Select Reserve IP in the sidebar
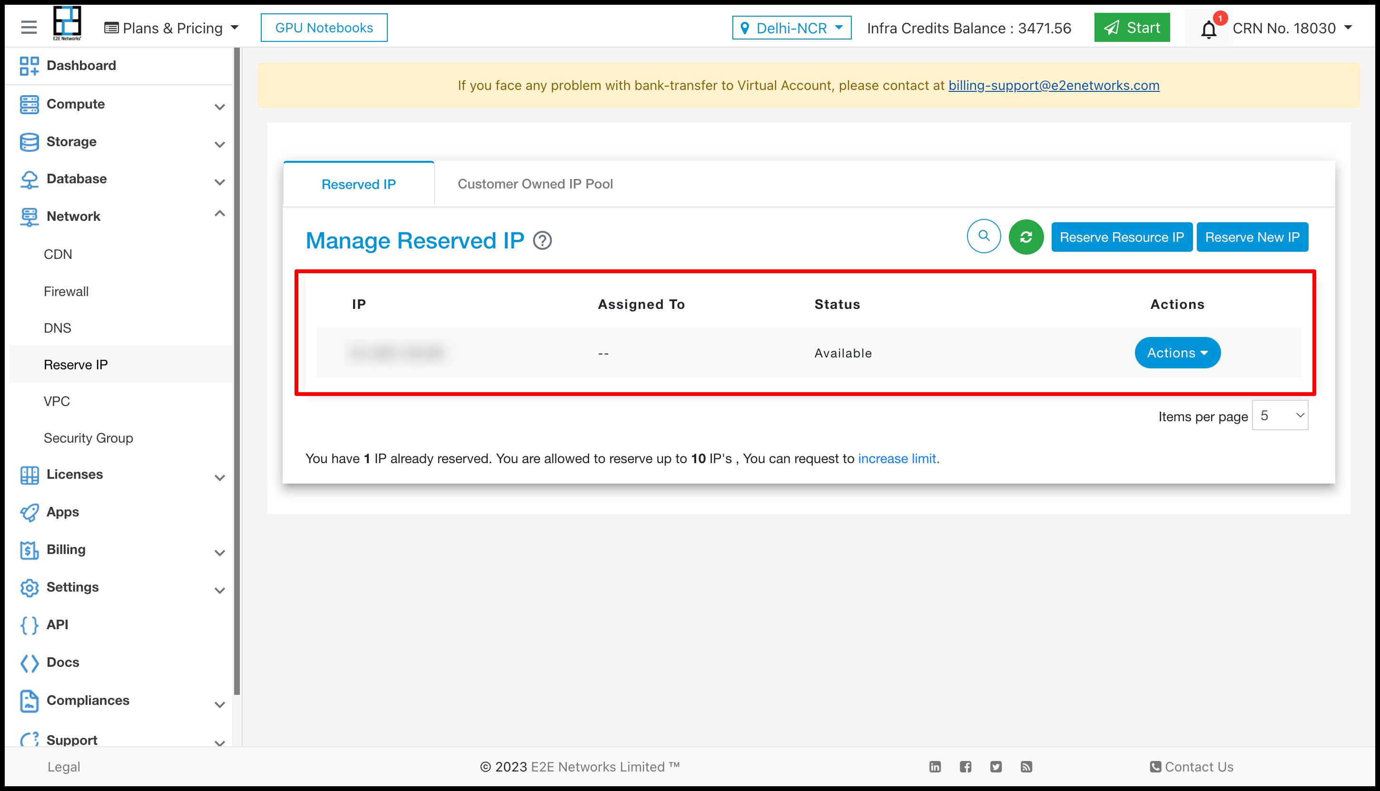Viewport: 1380px width, 791px height. [120, 365]
